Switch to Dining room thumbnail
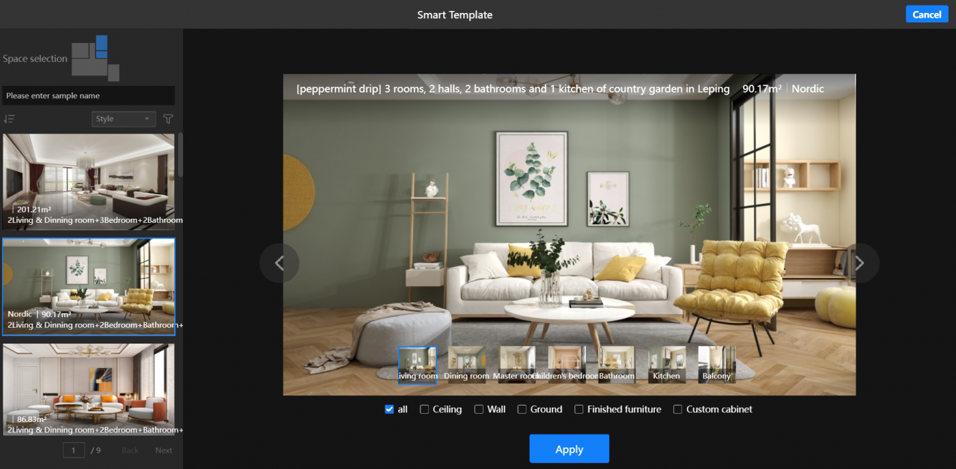Viewport: 956px width, 469px height. point(466,365)
